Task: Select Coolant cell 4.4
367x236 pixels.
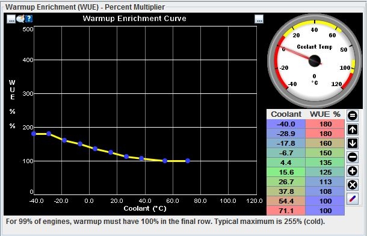Action: [x=286, y=163]
